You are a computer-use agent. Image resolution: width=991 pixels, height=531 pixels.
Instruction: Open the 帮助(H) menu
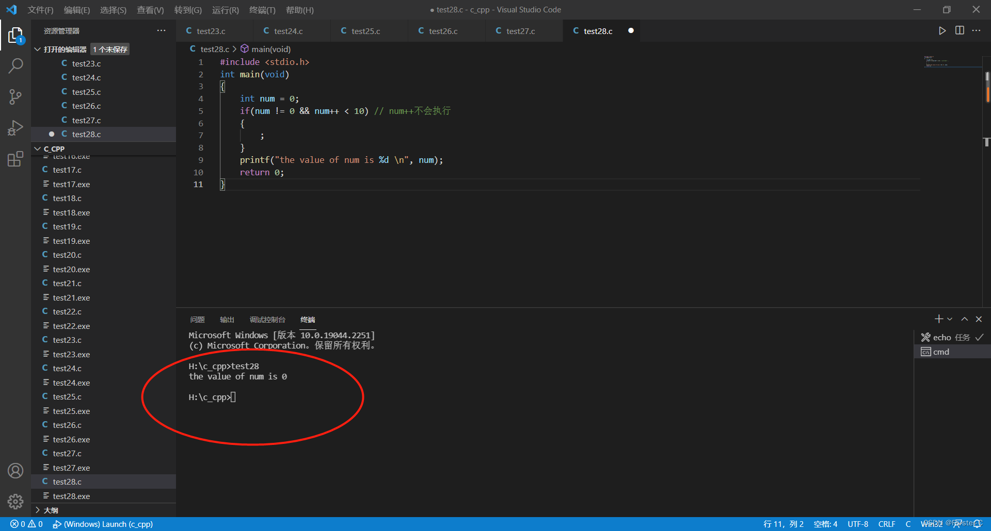coord(300,10)
